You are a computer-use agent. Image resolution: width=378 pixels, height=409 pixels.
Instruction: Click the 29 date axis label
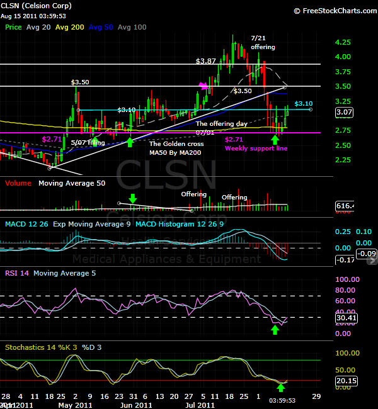point(316,396)
